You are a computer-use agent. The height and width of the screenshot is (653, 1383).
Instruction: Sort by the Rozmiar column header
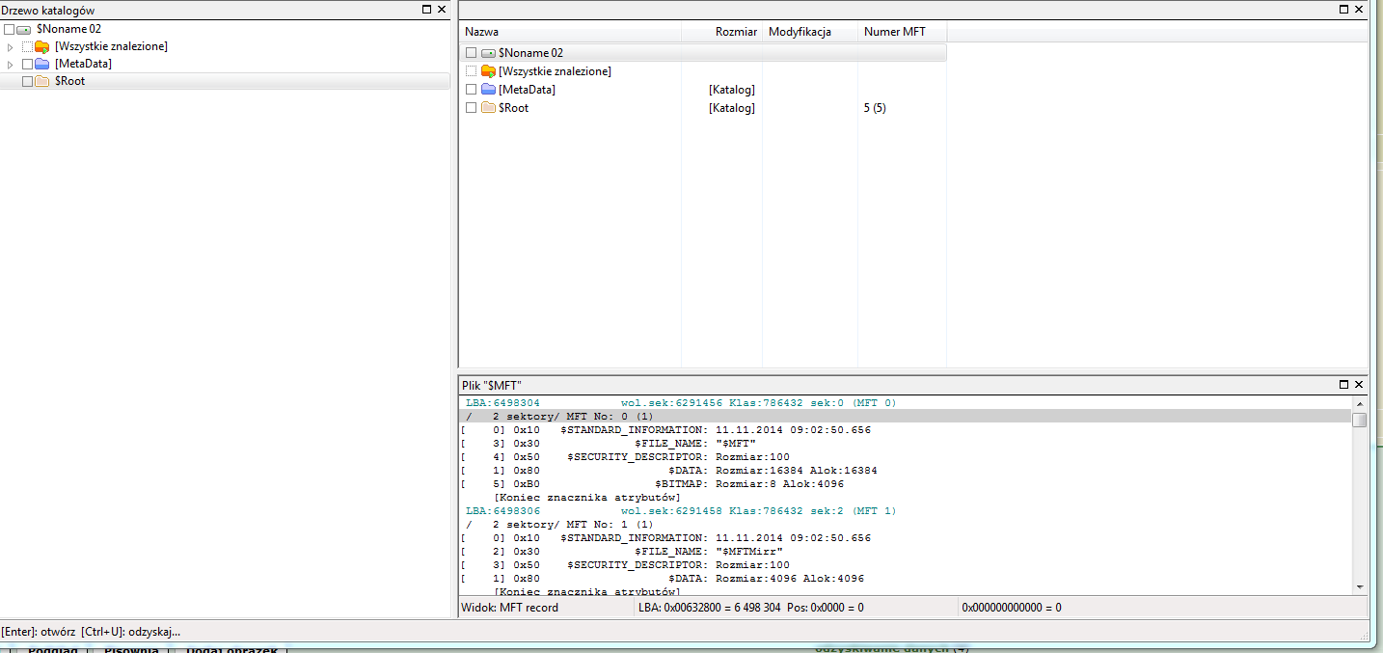coord(722,32)
